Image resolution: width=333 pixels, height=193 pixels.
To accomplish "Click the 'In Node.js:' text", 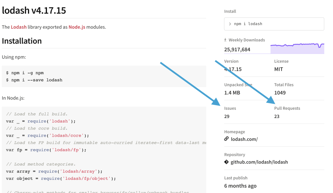I will (x=13, y=98).
